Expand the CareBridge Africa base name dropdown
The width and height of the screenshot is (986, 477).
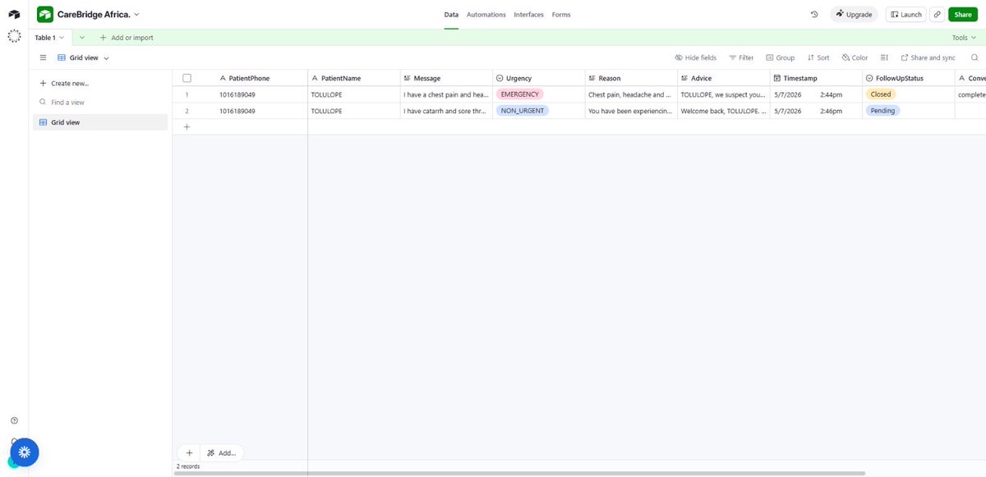coord(136,15)
